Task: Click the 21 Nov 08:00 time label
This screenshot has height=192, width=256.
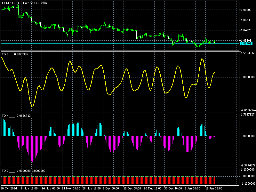Action: [71, 188]
